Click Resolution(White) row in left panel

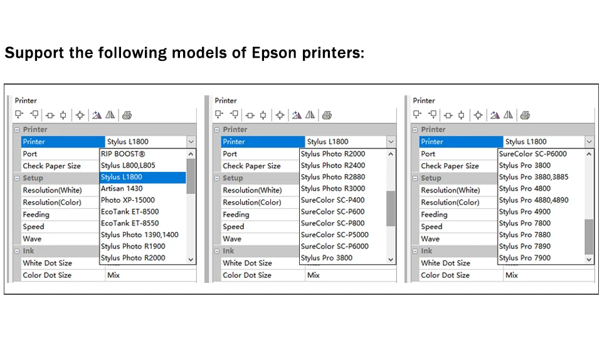[60, 190]
